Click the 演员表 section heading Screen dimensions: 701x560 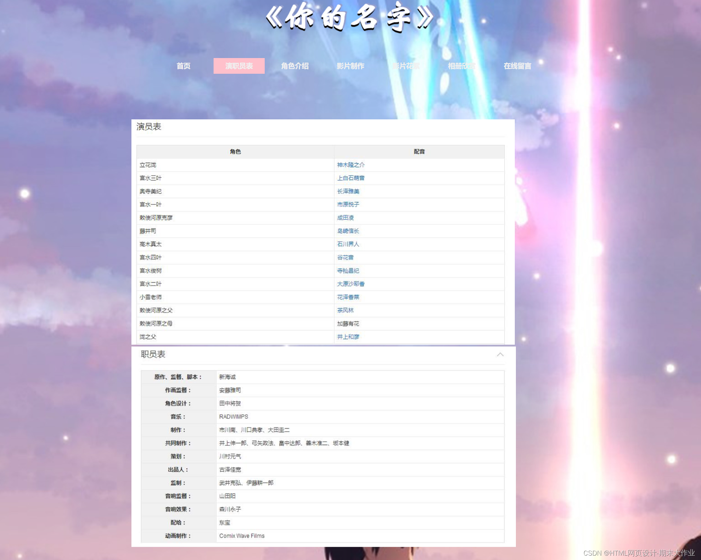point(149,127)
